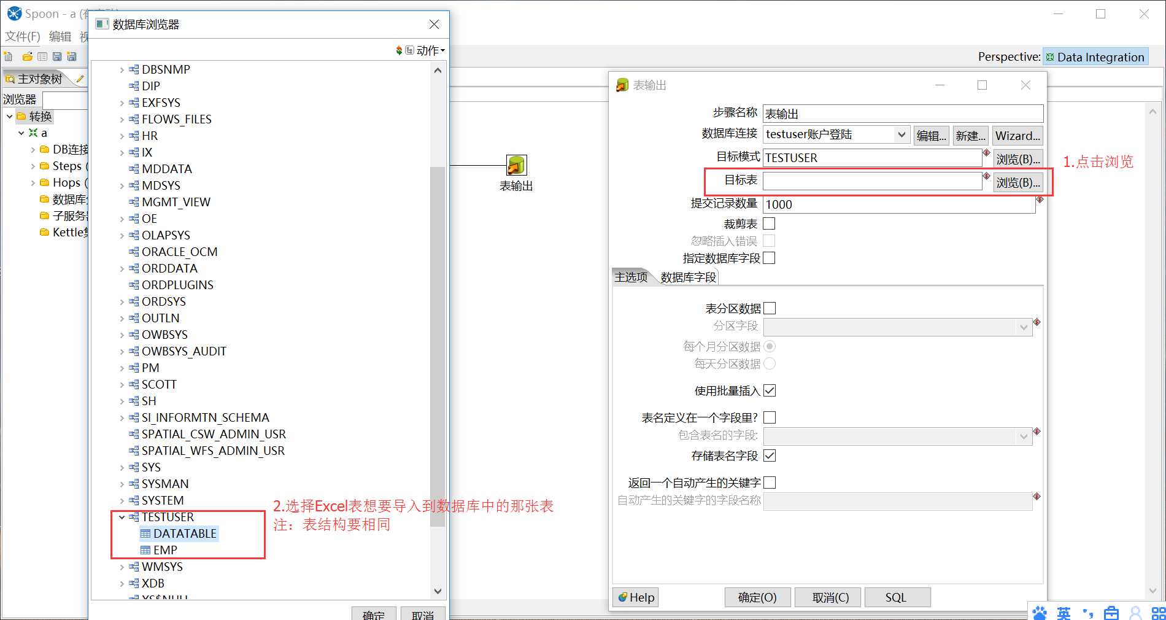This screenshot has width=1166, height=620.
Task: Click the DB连接 folder icon in tree
Action: tap(44, 149)
